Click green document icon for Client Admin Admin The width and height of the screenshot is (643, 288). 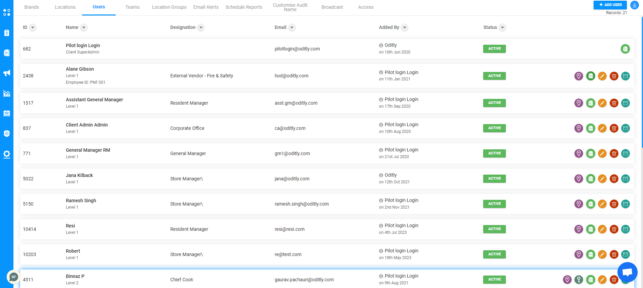click(x=591, y=128)
